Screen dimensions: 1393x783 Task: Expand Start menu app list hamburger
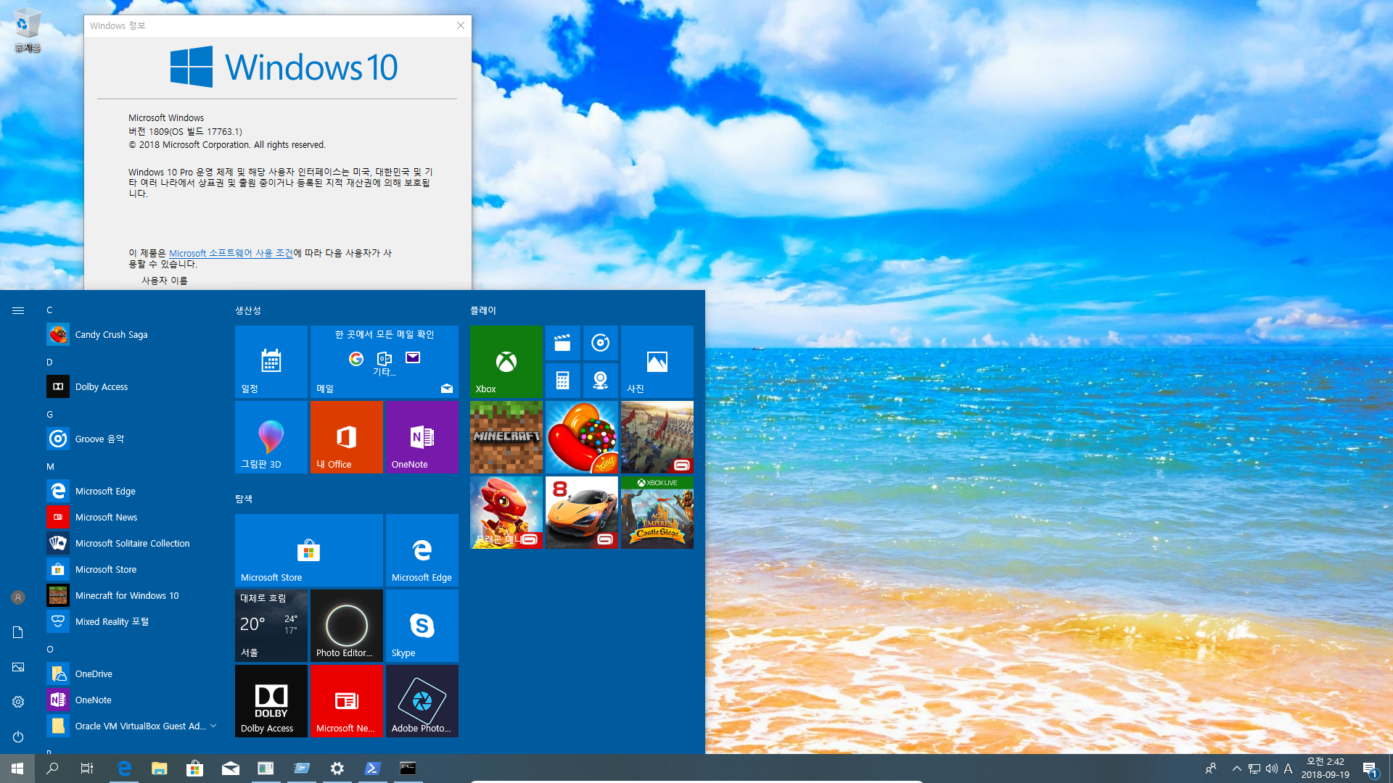click(x=18, y=311)
